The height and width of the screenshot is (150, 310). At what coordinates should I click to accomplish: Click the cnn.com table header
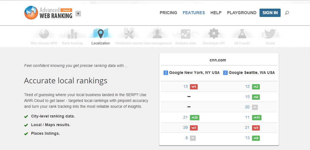coord(218,60)
